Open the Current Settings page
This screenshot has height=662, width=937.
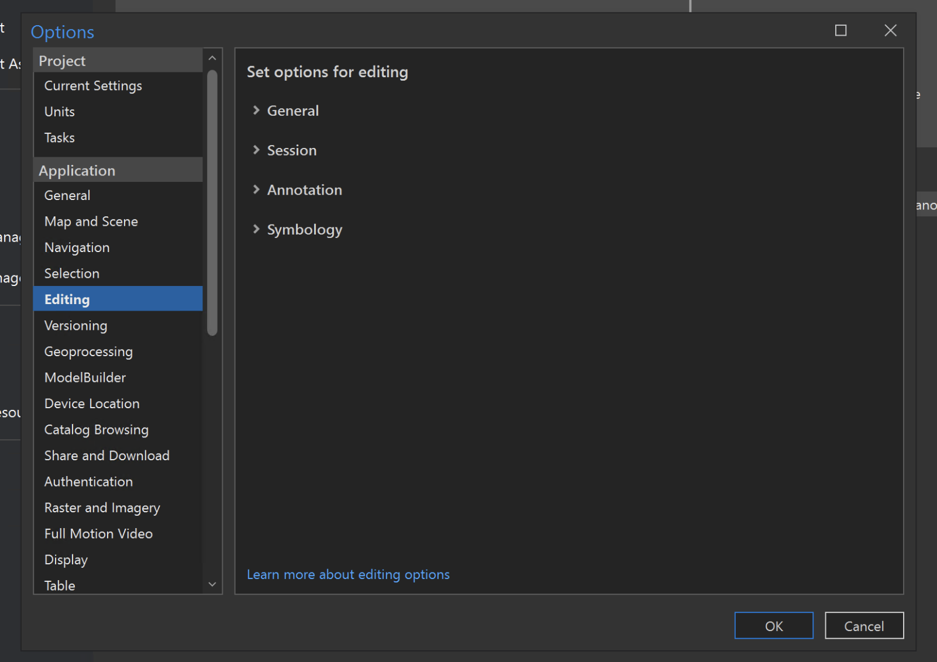point(93,85)
